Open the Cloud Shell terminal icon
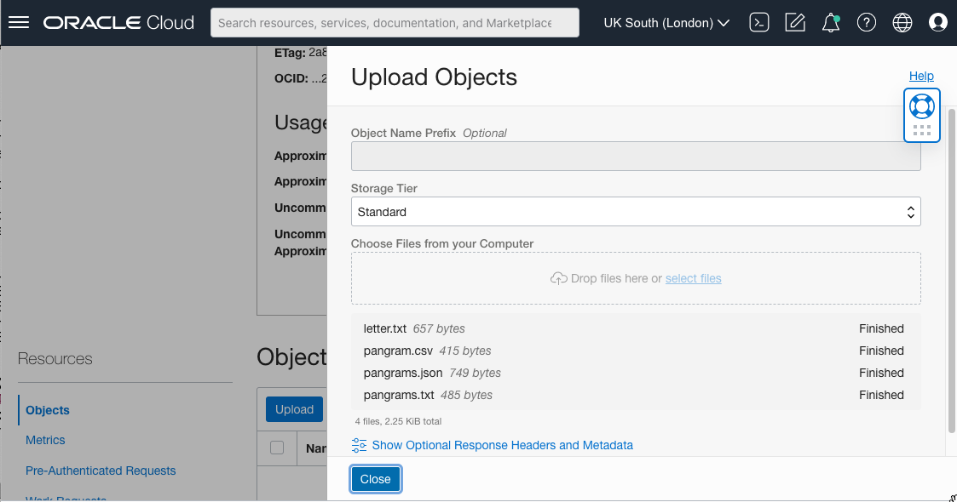Image resolution: width=957 pixels, height=502 pixels. point(758,22)
